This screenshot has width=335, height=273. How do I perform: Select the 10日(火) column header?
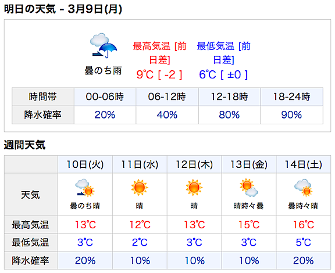click(x=85, y=164)
